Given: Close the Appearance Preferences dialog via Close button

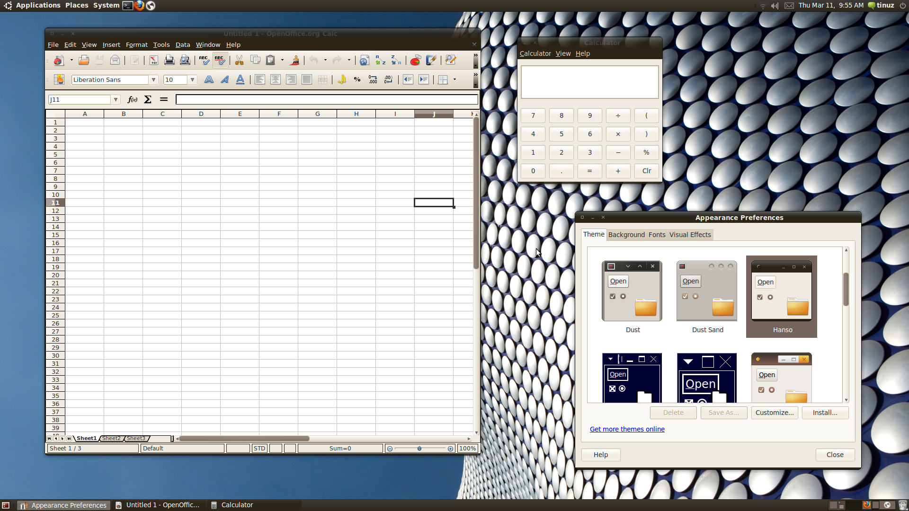Looking at the screenshot, I should coord(835,455).
